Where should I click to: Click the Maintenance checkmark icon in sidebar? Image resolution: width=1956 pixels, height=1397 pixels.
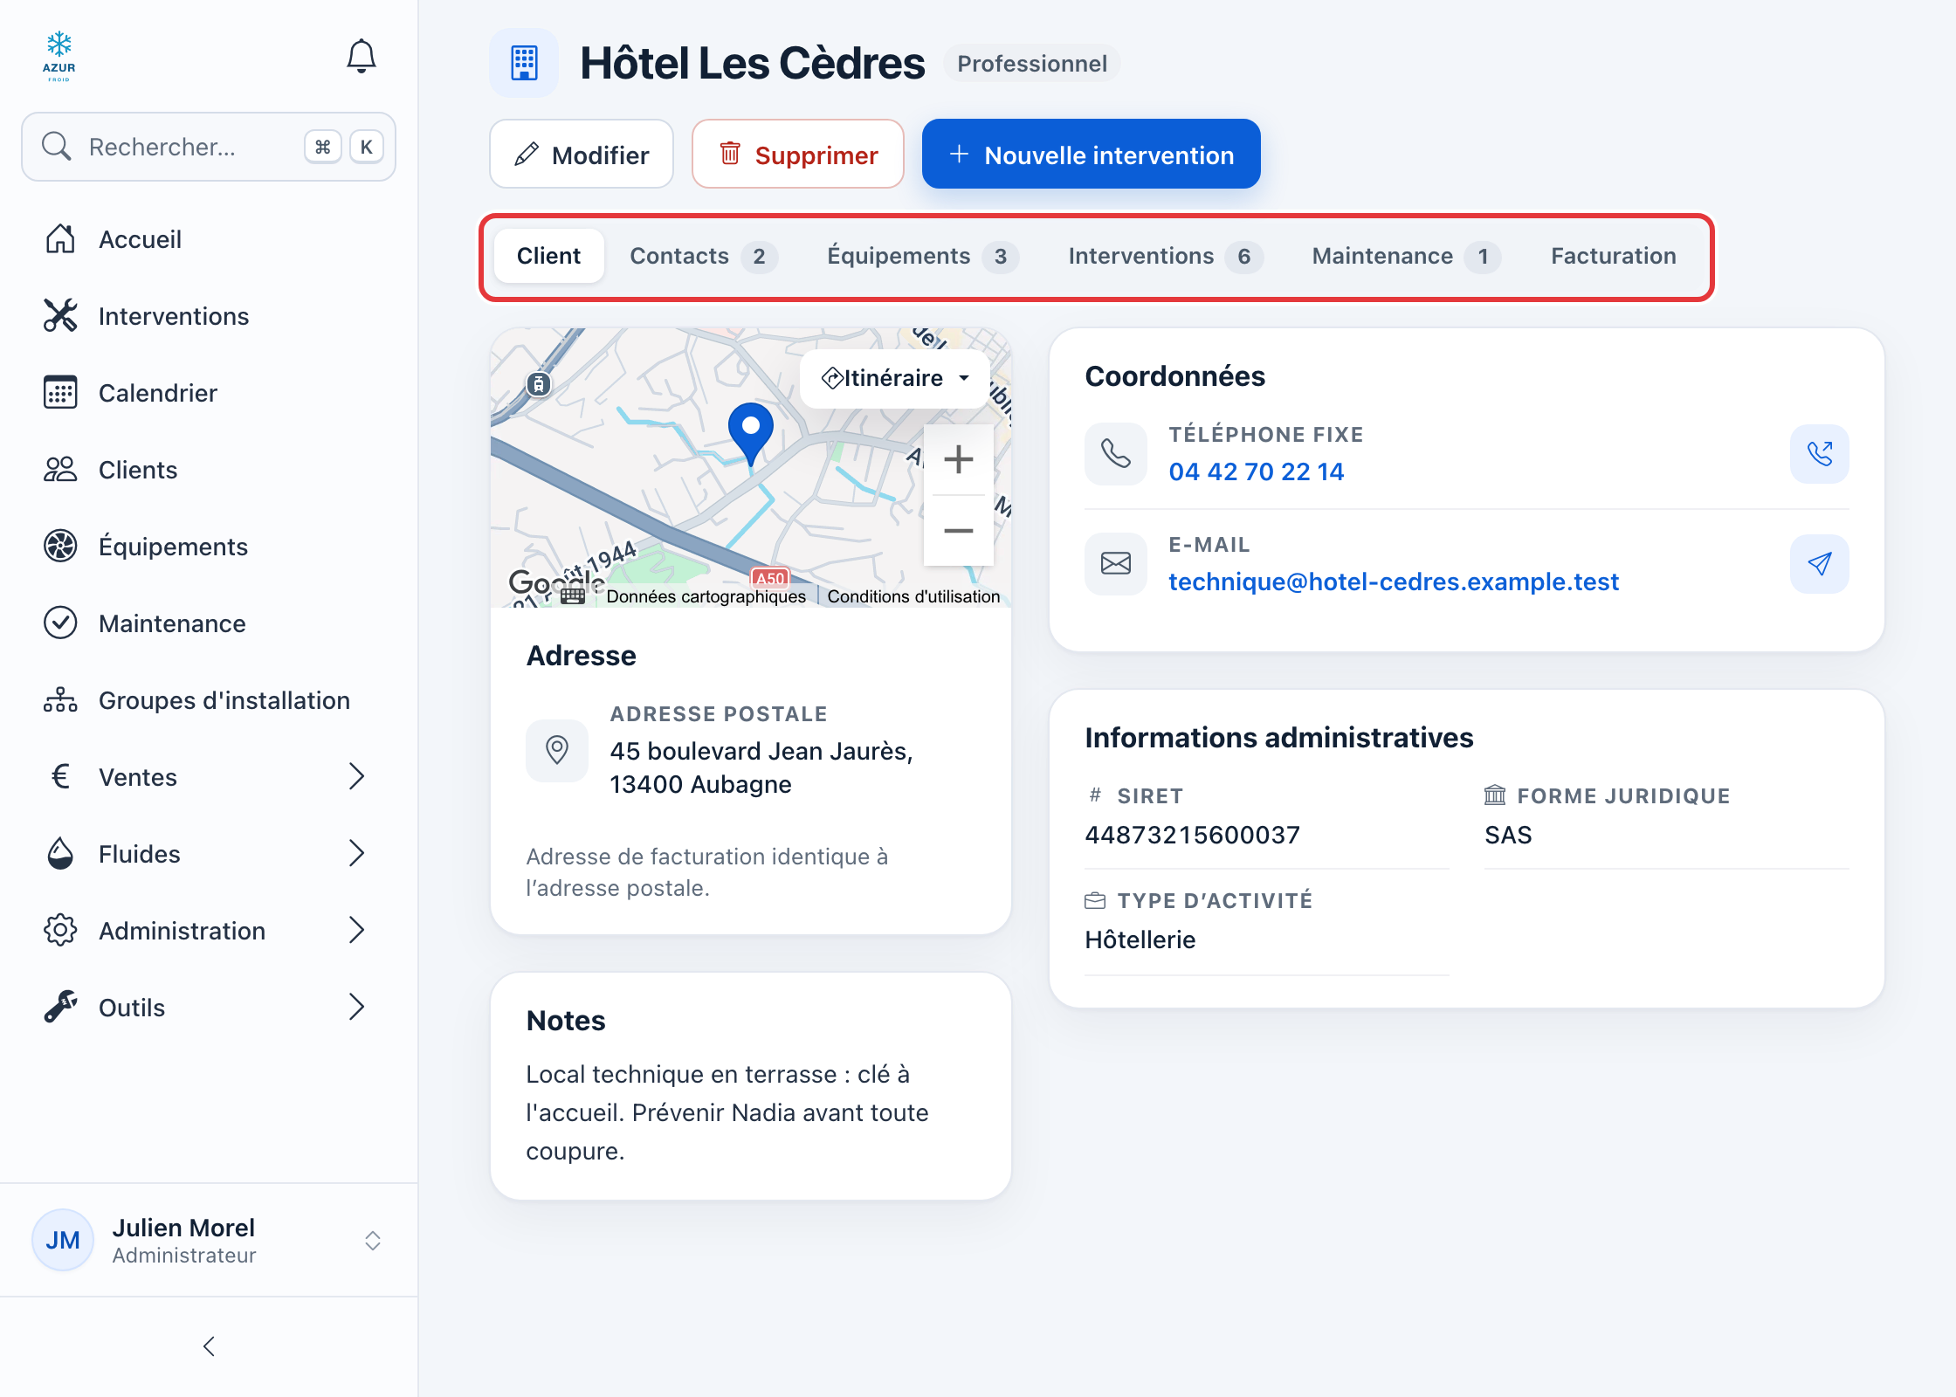pyautogui.click(x=60, y=623)
